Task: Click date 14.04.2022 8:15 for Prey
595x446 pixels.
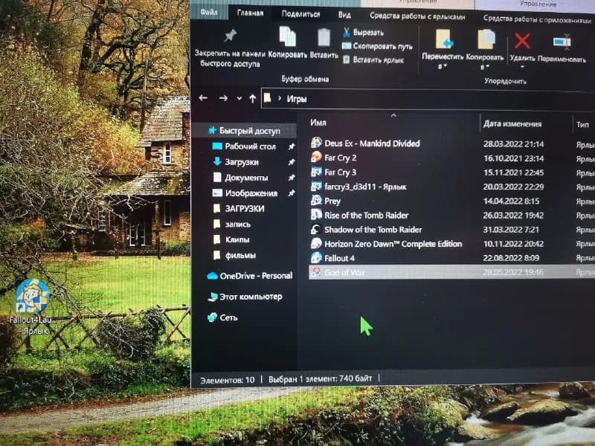Action: [x=511, y=201]
